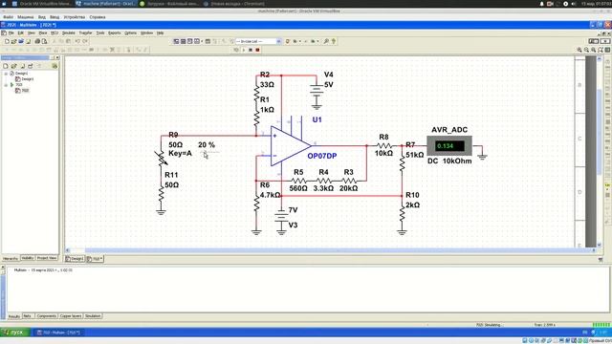Click the vertical scrollbar of the schematic
The width and height of the screenshot is (612, 344).
pyautogui.click(x=600, y=152)
